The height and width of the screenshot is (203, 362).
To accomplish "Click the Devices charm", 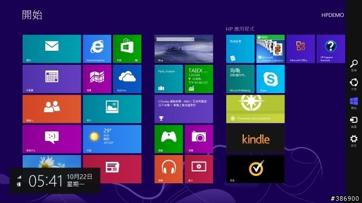I will tap(354, 122).
